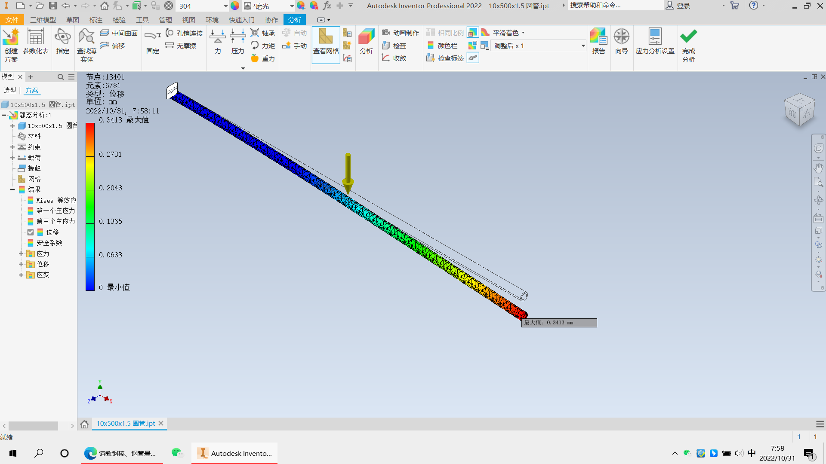
Task: Choose the 中间曲面 midsurface tool
Action: (119, 33)
